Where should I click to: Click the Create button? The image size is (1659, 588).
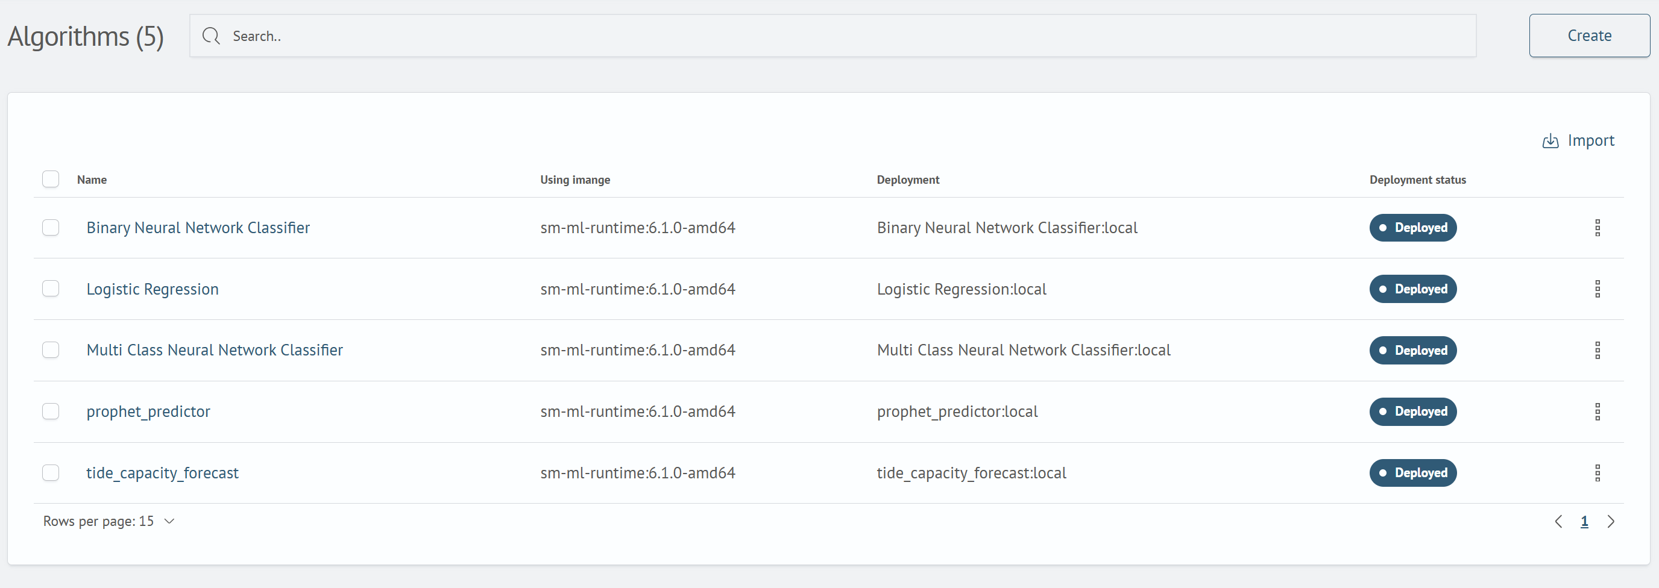(1590, 36)
